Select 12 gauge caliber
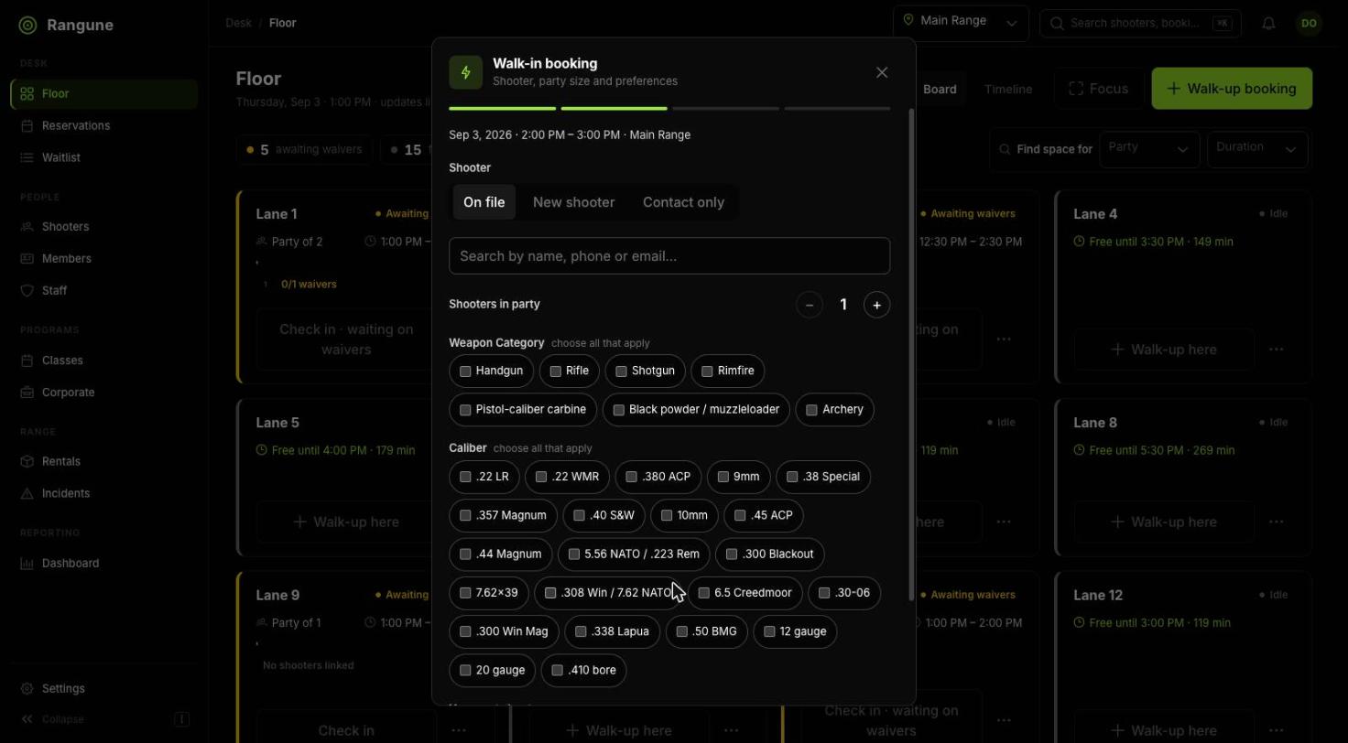 (795, 631)
